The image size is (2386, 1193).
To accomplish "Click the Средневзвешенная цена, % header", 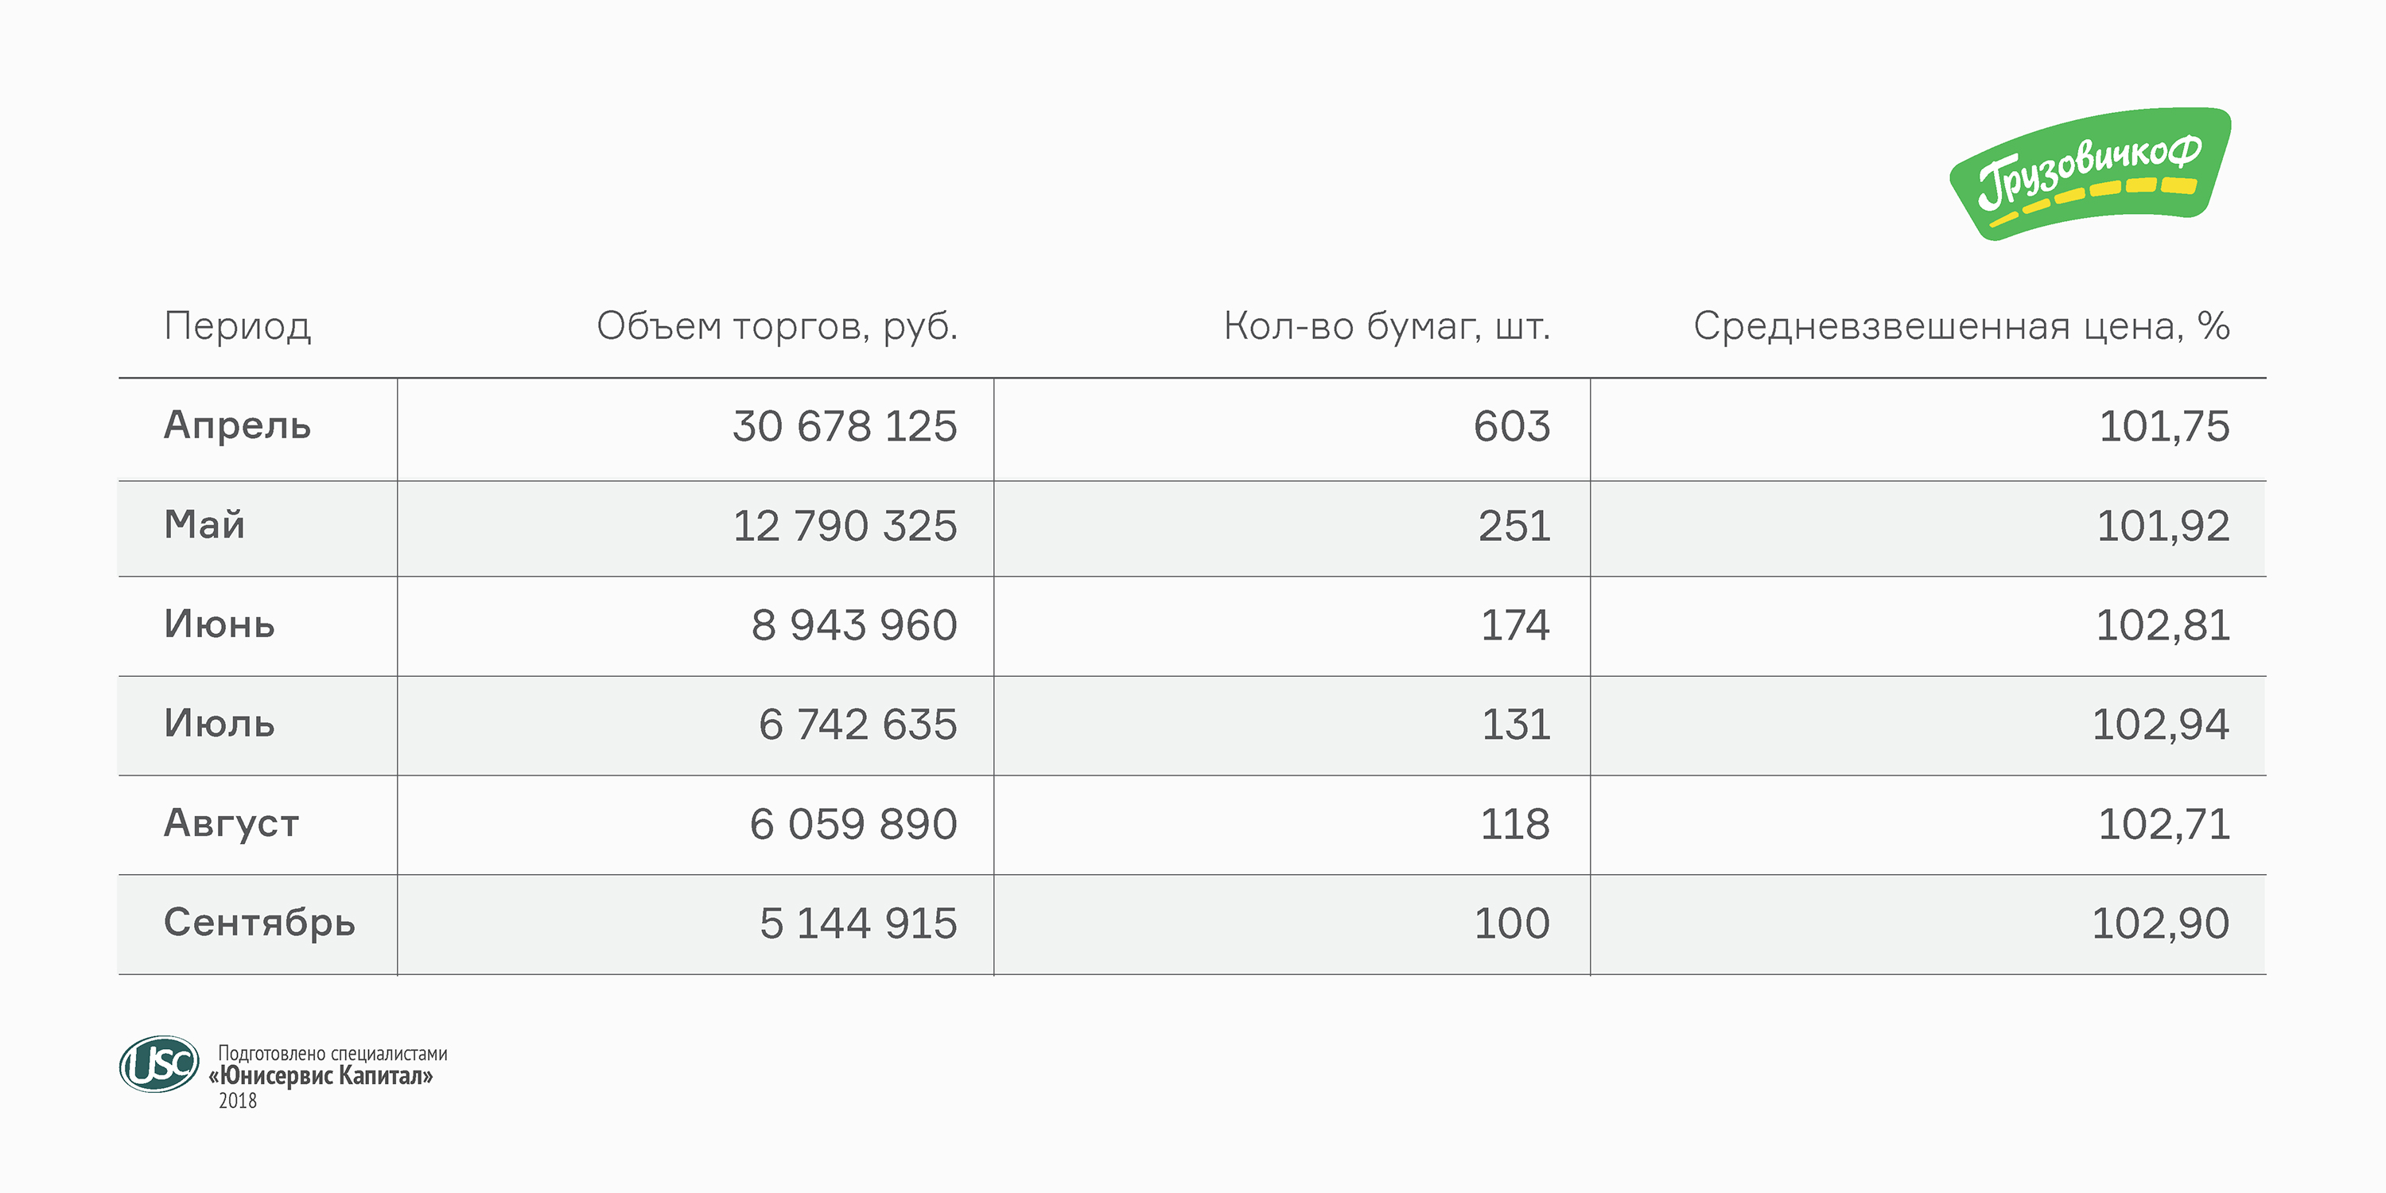I will [x=1960, y=326].
